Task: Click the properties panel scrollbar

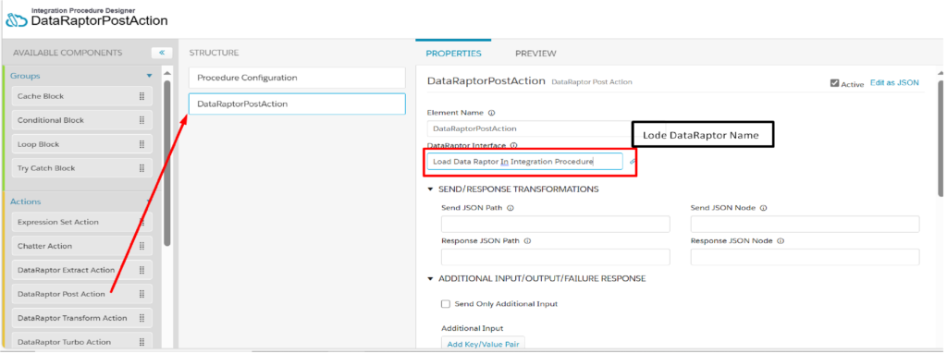Action: click(x=941, y=138)
